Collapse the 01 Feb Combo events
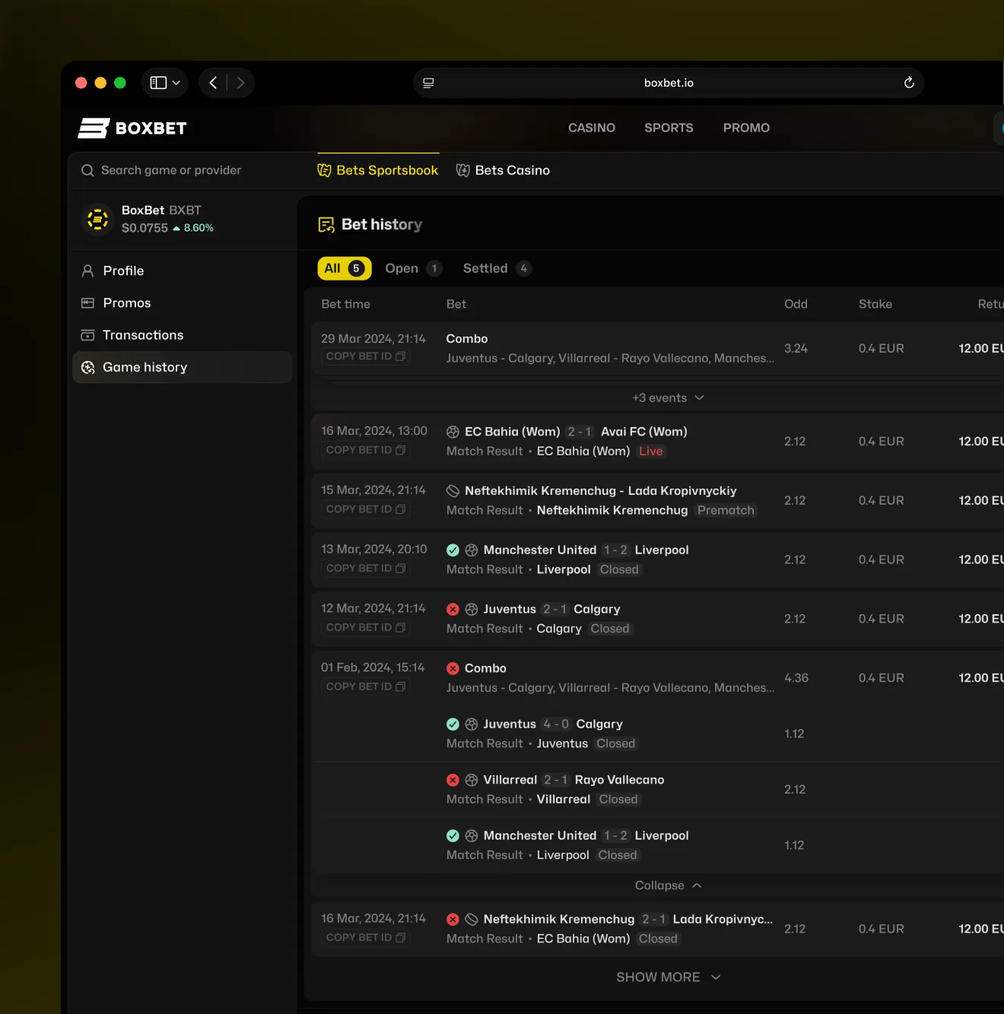This screenshot has width=1004, height=1014. pyautogui.click(x=668, y=886)
